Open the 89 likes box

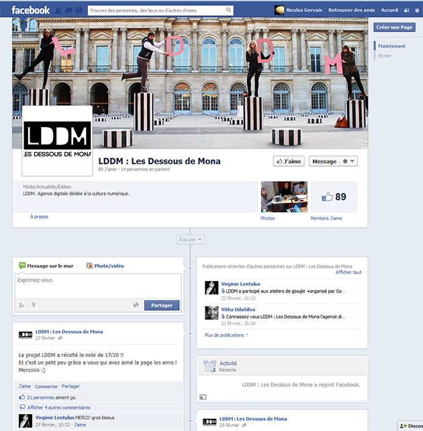pyautogui.click(x=334, y=197)
